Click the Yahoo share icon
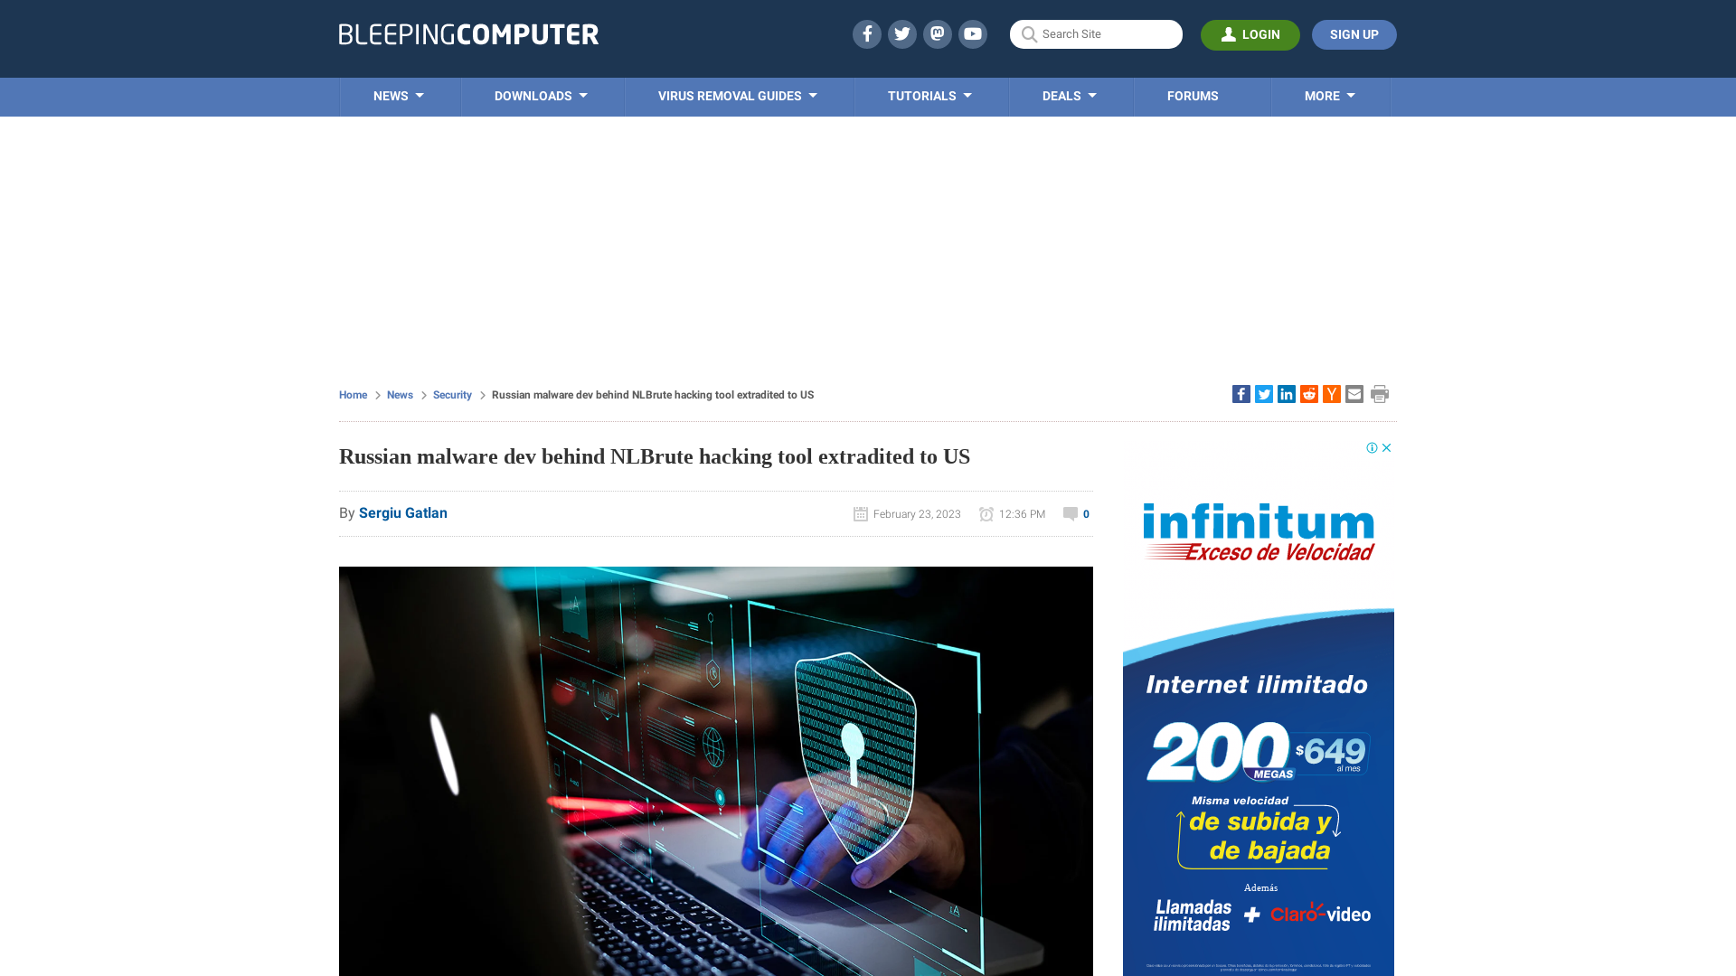Image resolution: width=1736 pixels, height=976 pixels. point(1332,394)
